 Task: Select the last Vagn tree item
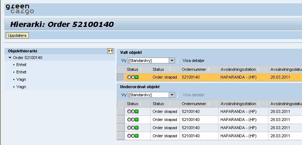point(21,87)
